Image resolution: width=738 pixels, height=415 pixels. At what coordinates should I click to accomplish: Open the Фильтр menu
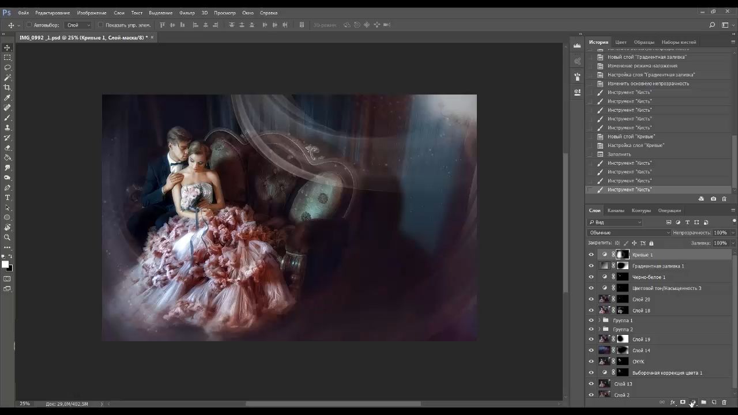click(x=187, y=13)
